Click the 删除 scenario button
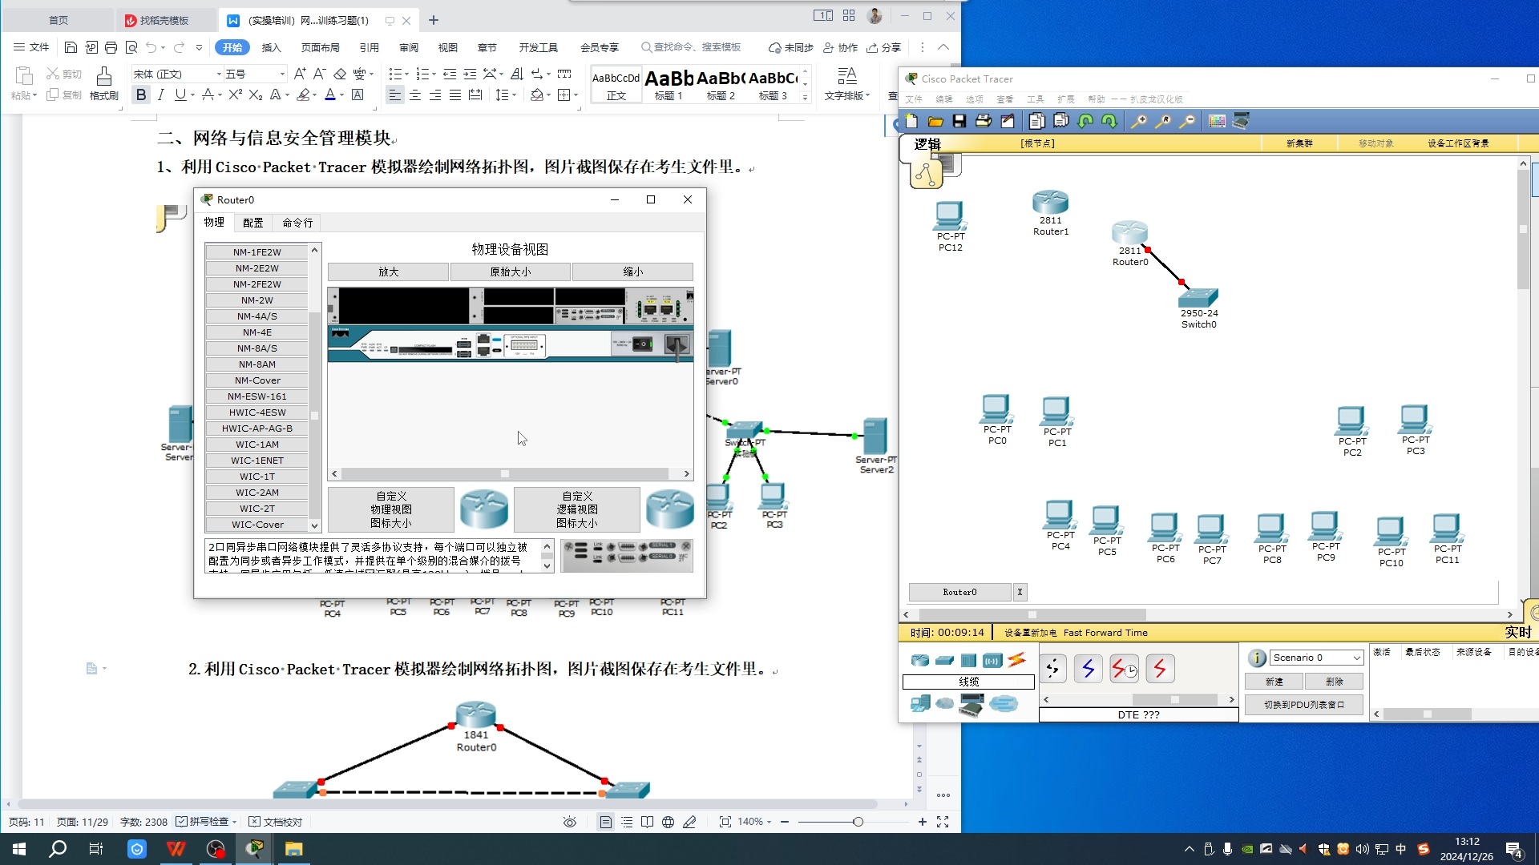Screen dimensions: 1539x865 pyautogui.click(x=1335, y=682)
